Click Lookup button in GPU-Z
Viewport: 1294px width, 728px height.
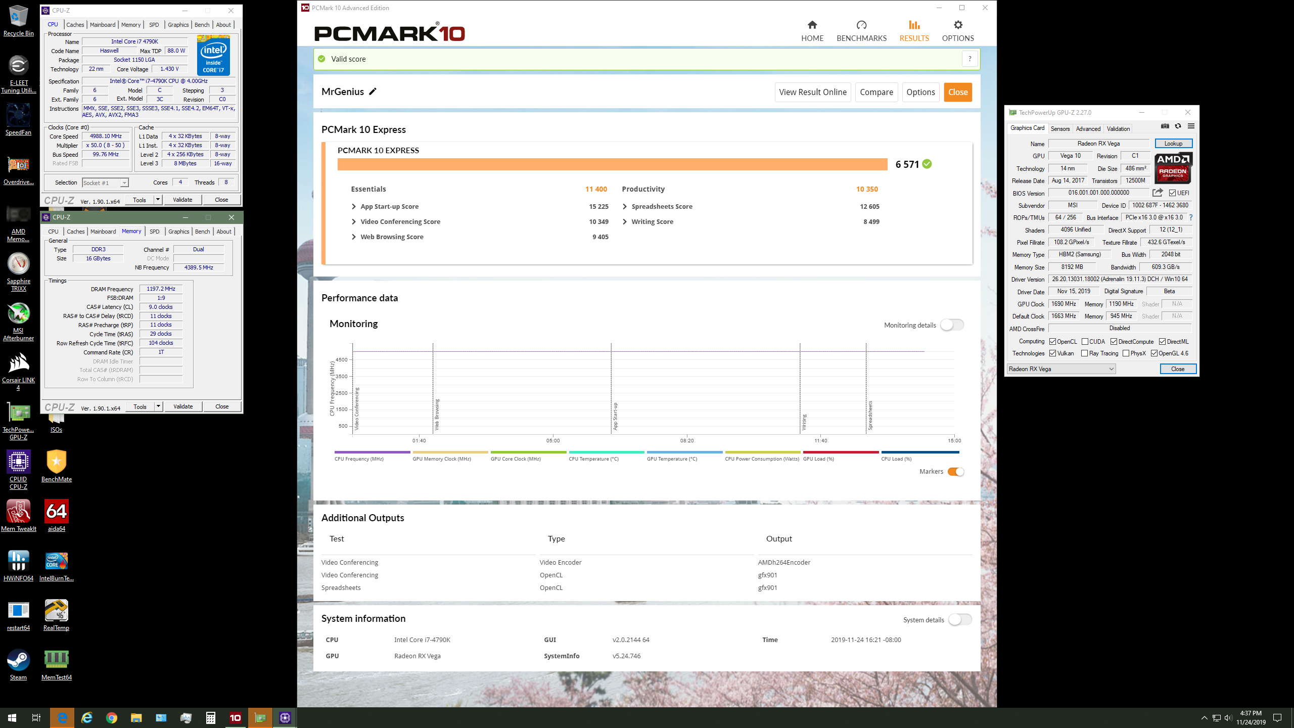point(1173,144)
